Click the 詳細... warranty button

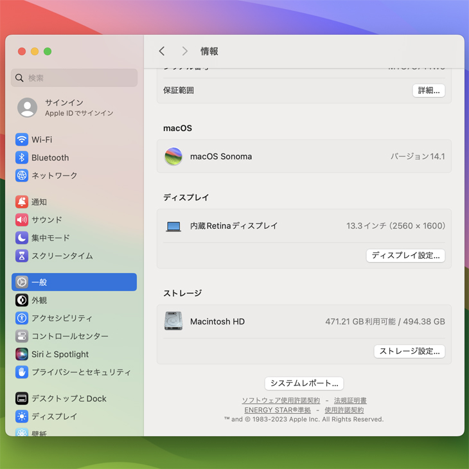point(429,91)
